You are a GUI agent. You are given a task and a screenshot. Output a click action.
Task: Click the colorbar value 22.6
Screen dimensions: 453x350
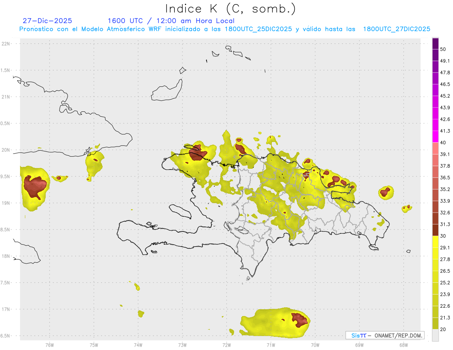tap(445, 306)
